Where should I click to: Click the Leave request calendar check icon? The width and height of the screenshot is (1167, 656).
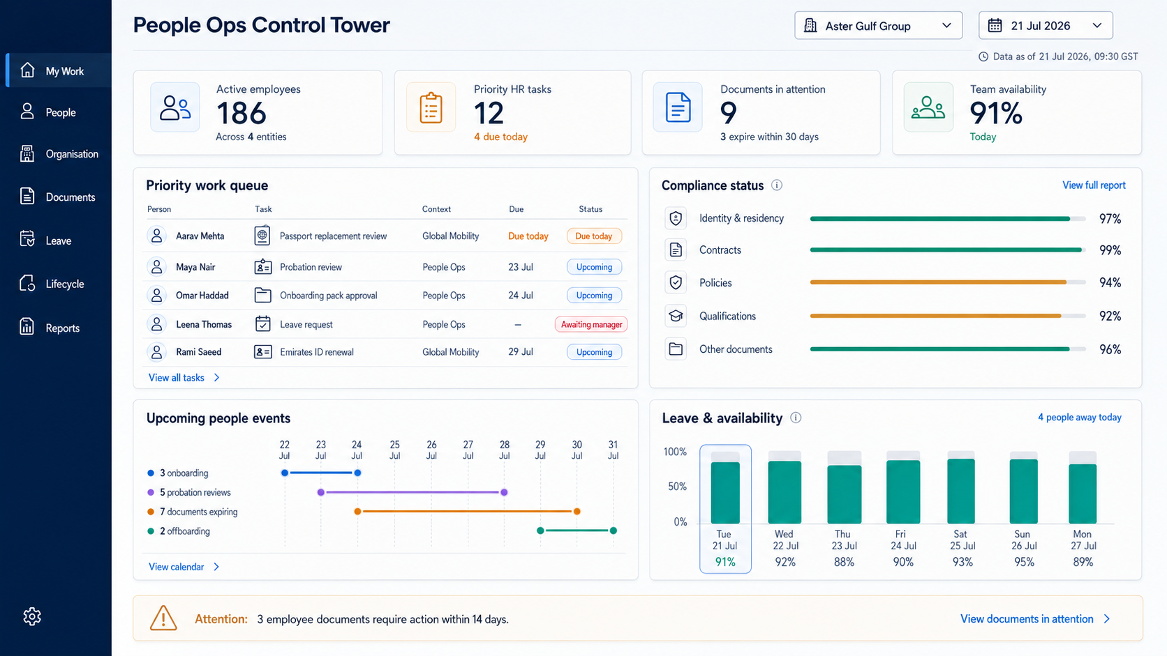point(262,323)
